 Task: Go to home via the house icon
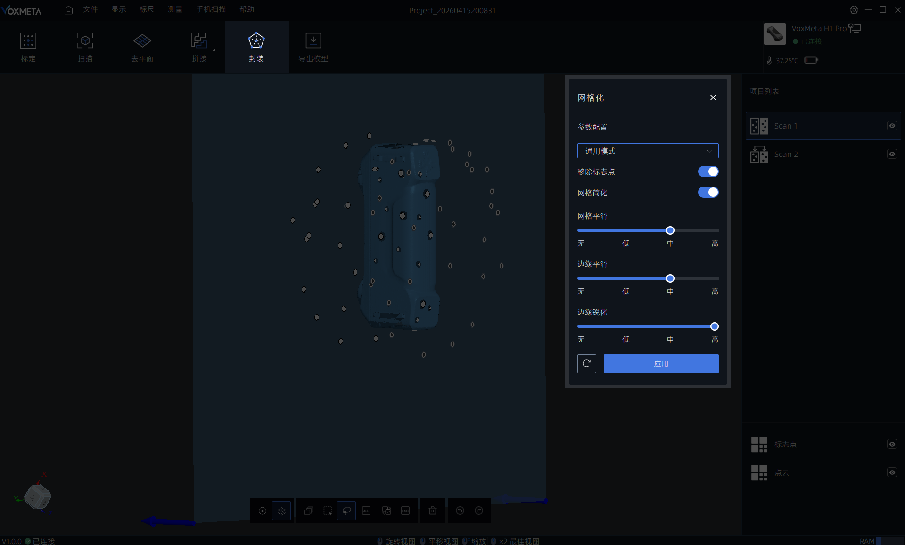pos(68,10)
